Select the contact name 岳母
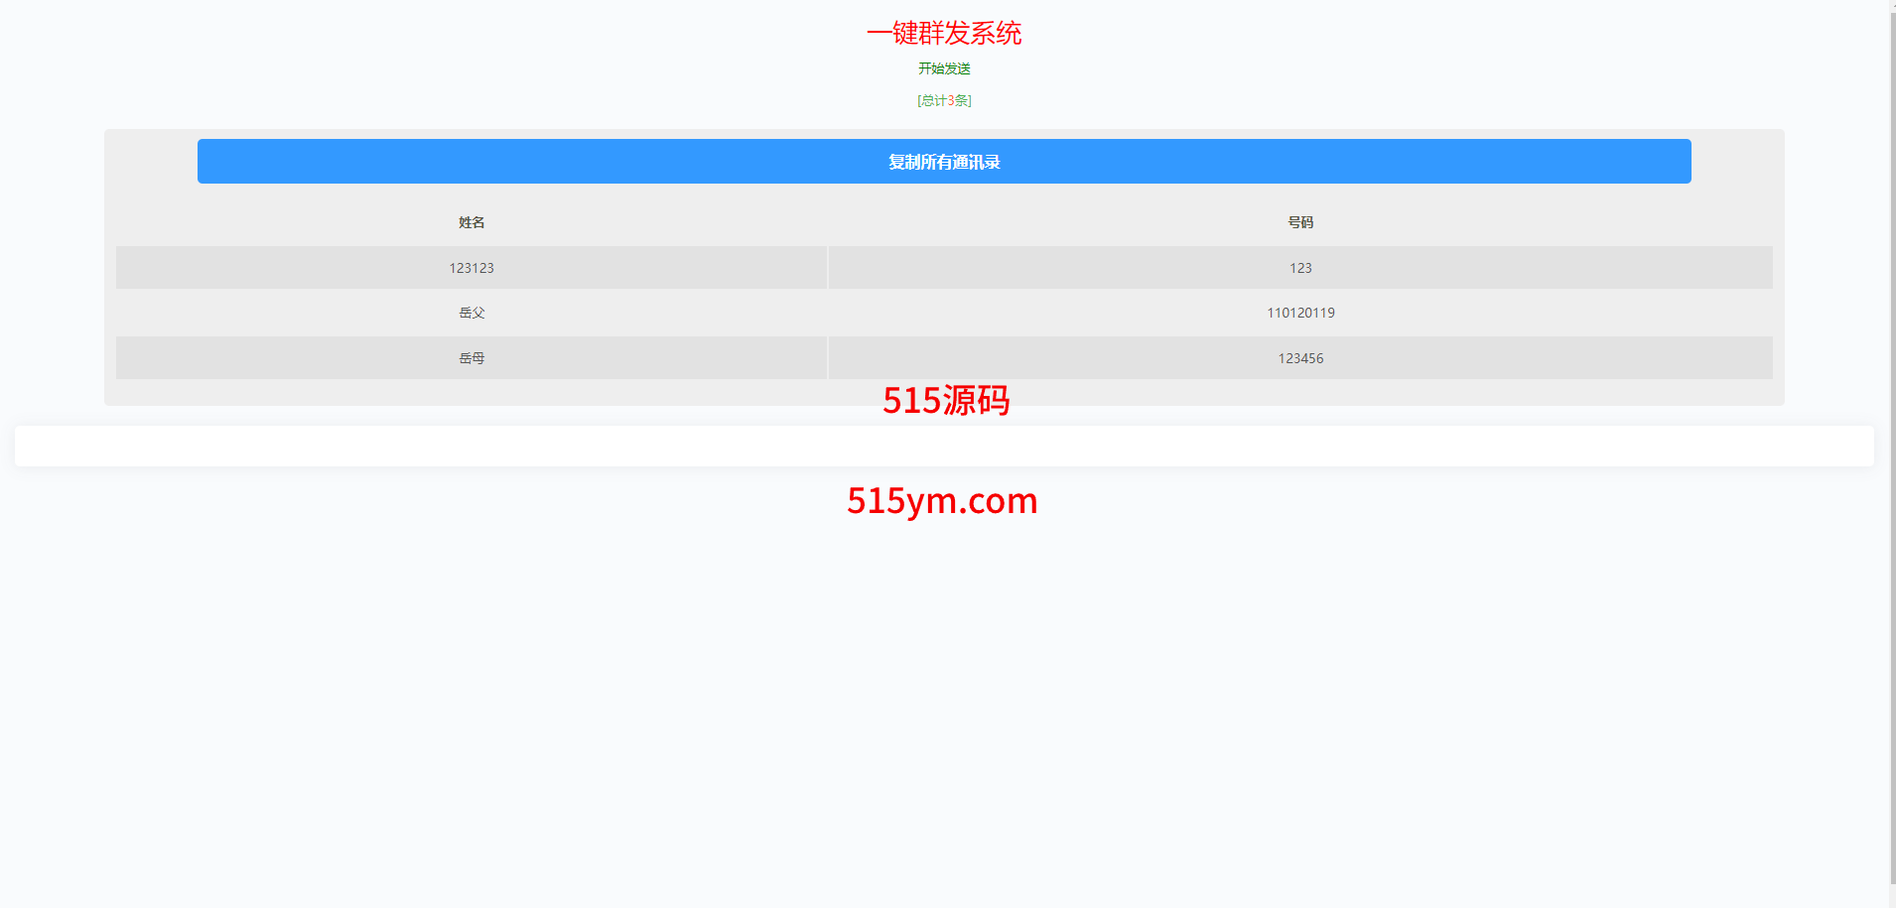The width and height of the screenshot is (1896, 908). 472,358
